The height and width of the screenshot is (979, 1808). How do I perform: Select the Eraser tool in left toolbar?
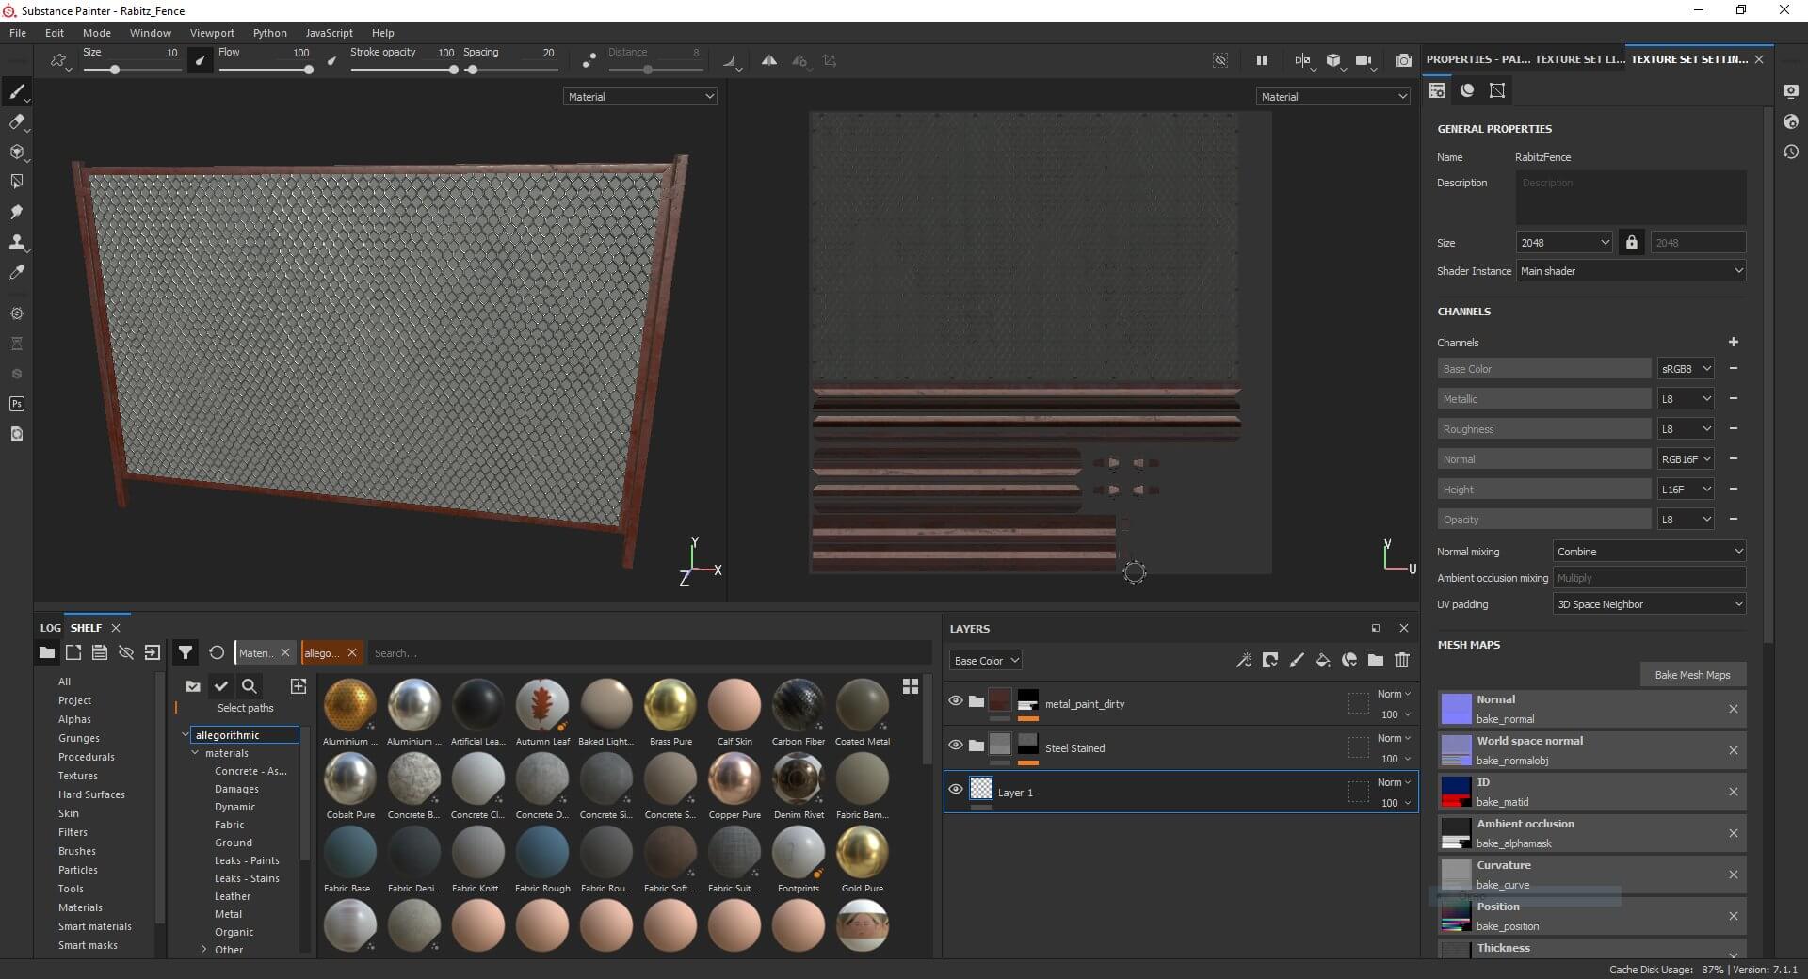(16, 121)
